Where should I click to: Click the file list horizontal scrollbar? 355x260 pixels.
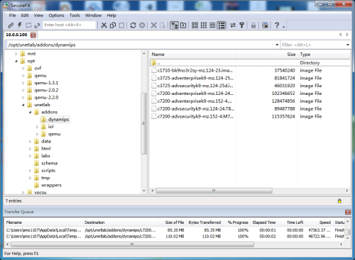click(214, 191)
